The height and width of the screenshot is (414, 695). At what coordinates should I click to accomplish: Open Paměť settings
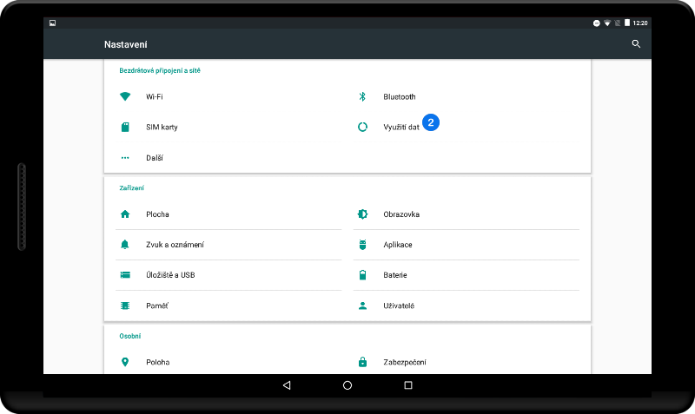[x=228, y=306]
